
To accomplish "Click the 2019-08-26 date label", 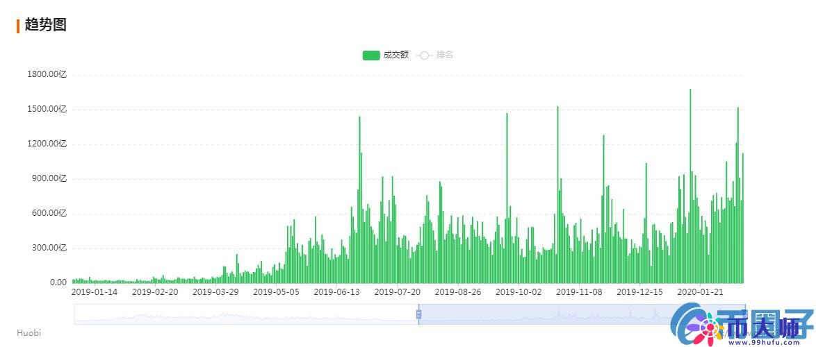I will coord(458,292).
